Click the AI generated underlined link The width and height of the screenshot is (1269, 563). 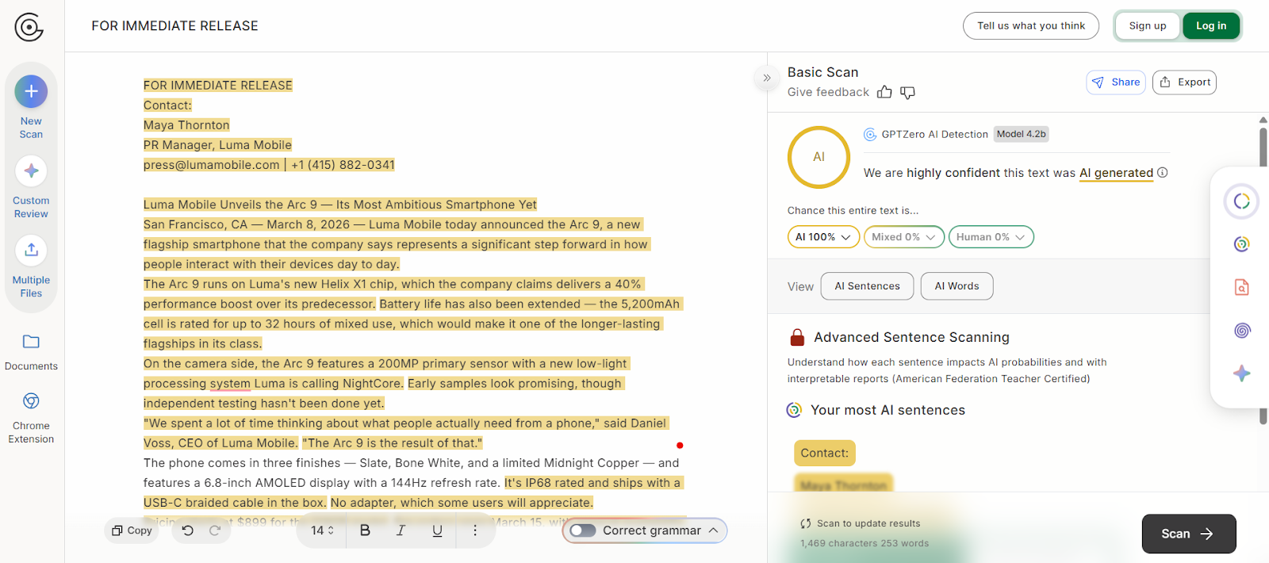tap(1116, 173)
